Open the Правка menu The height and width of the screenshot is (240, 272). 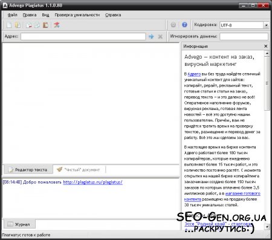tap(30, 15)
